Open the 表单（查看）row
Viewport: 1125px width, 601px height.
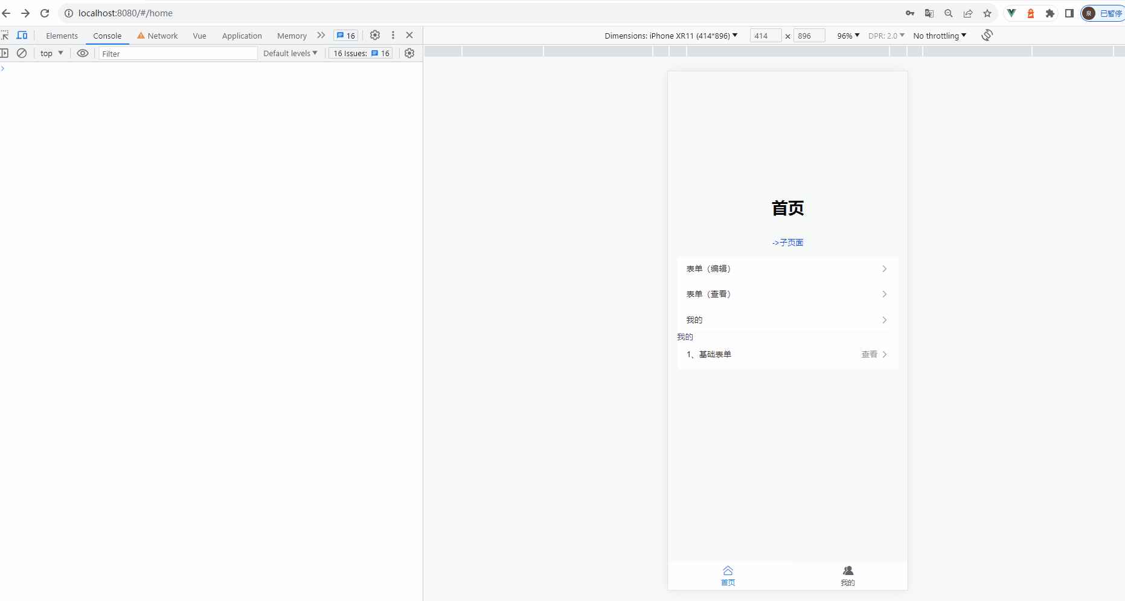coord(787,294)
